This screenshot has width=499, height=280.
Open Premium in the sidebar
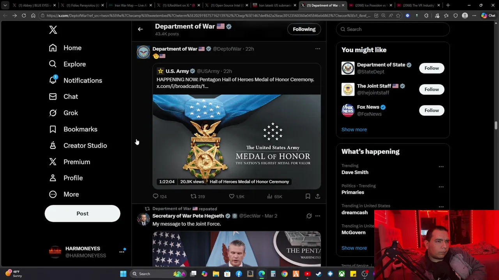coord(69,162)
